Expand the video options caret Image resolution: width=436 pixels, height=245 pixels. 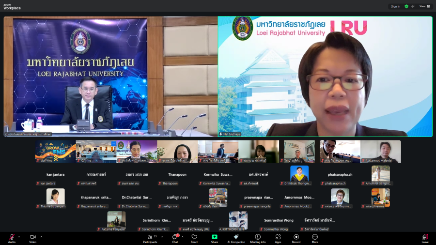pos(41,237)
